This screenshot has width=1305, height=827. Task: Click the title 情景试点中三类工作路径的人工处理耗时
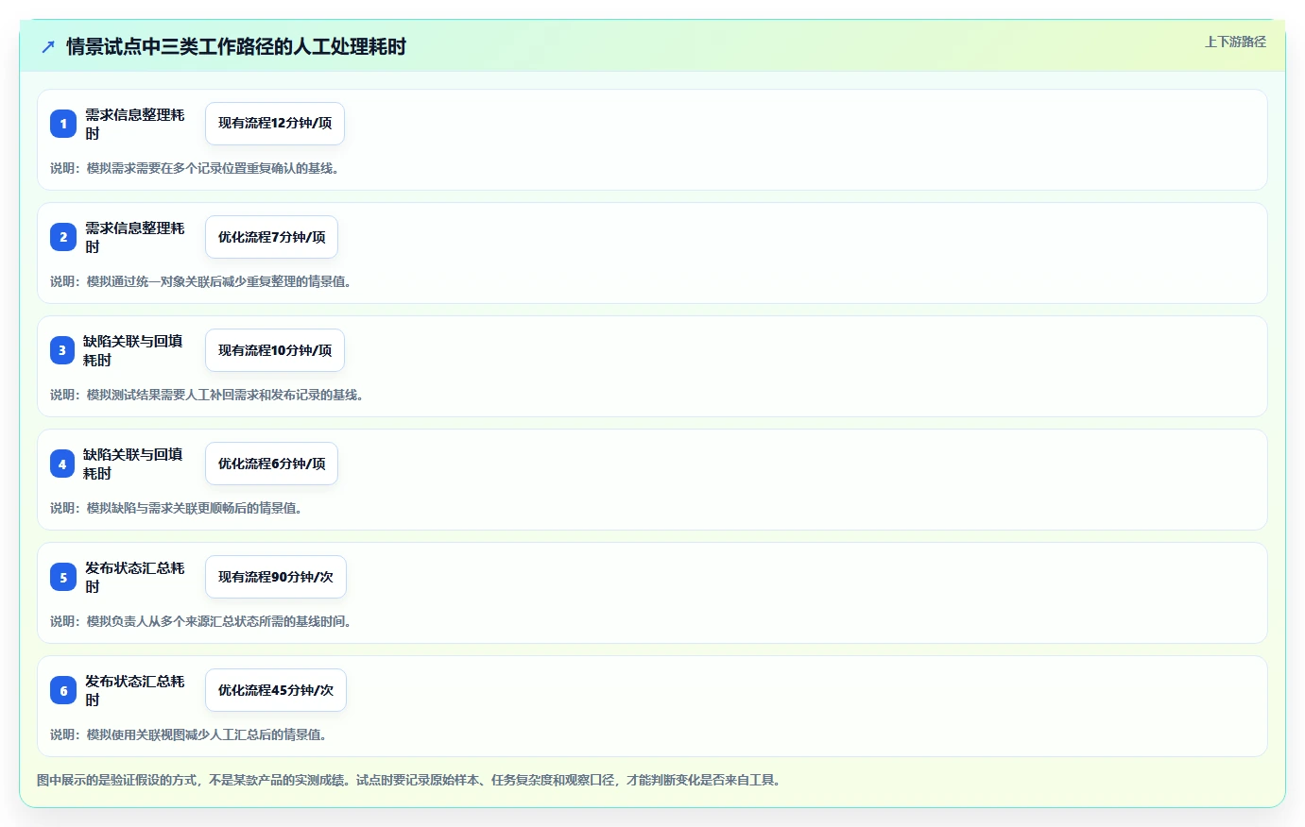coord(236,46)
